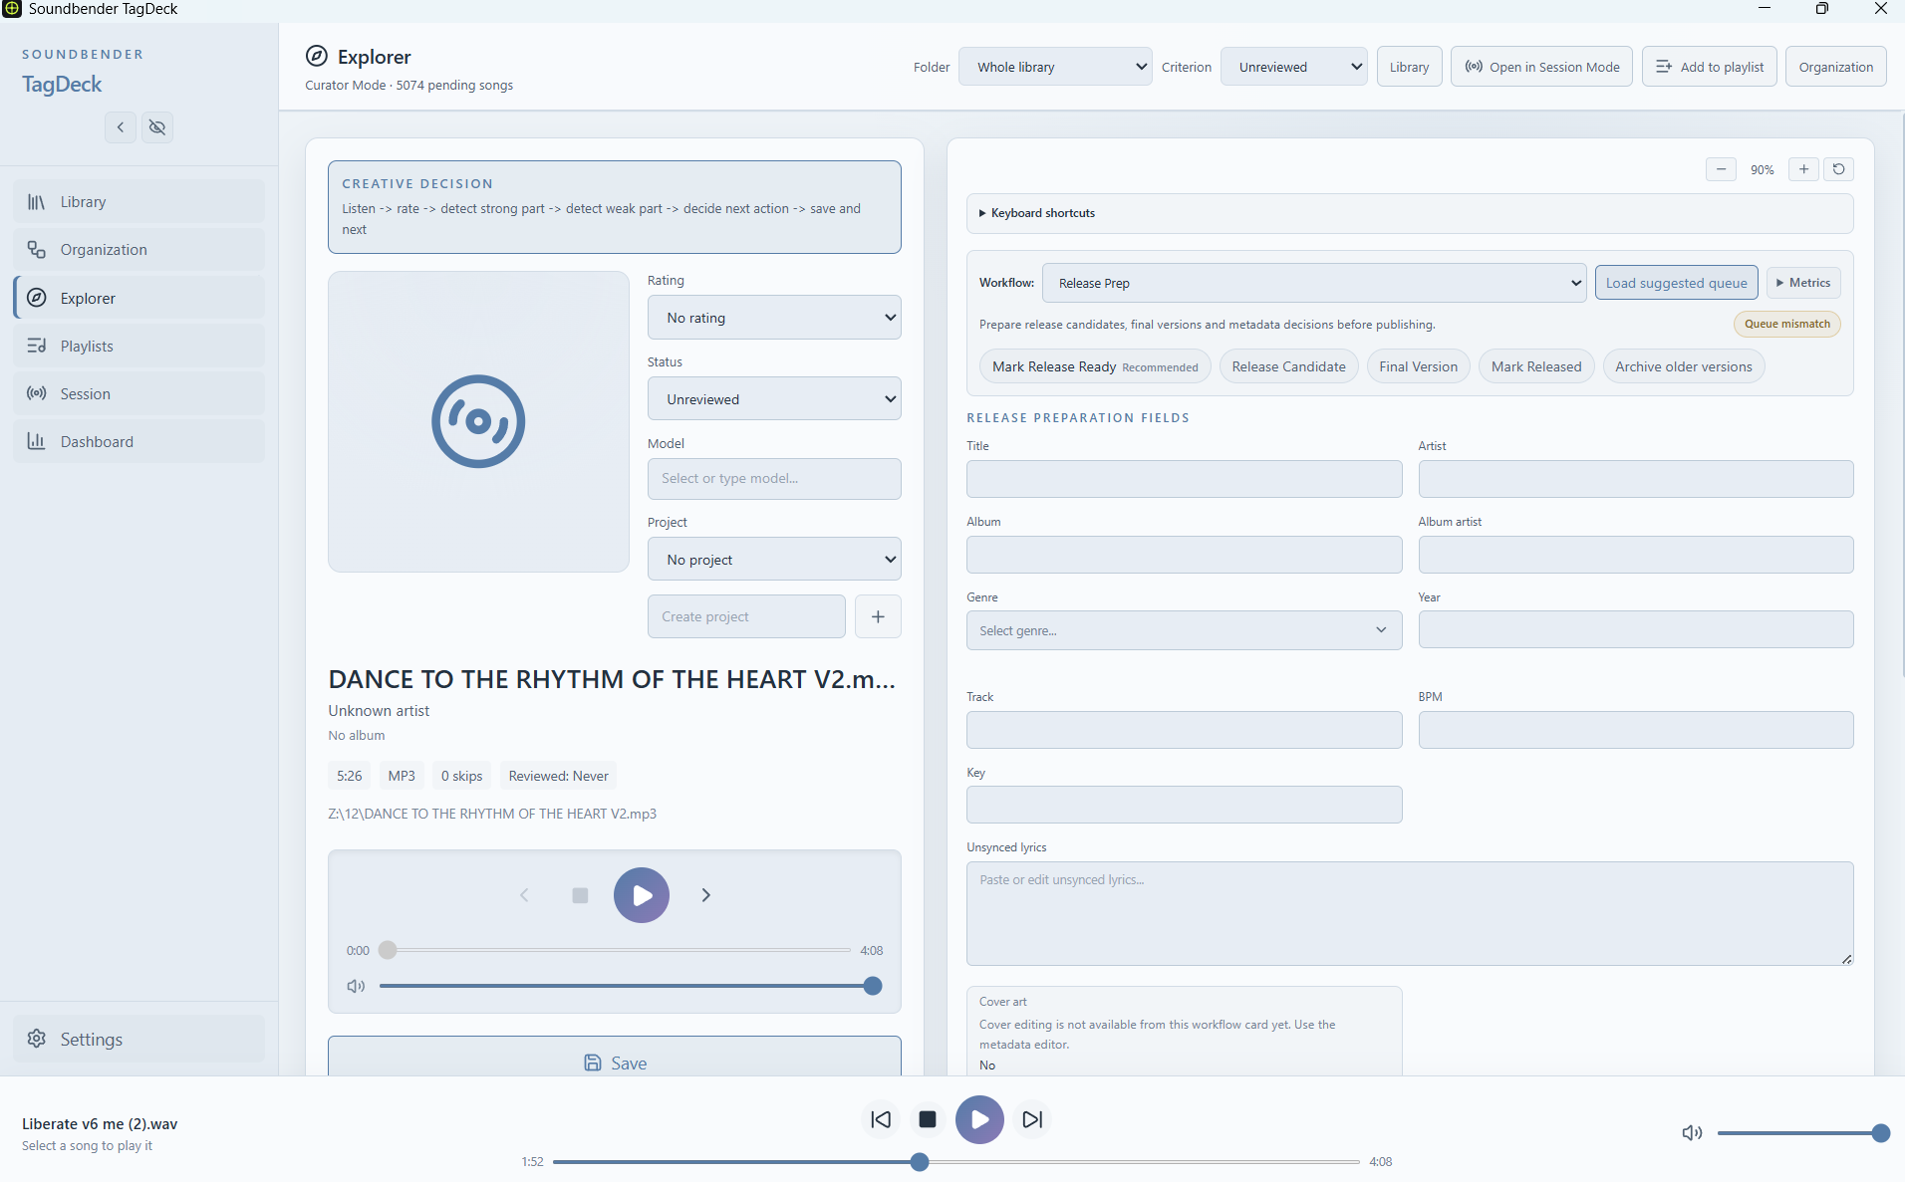Open the Select genre dropdown

click(x=1184, y=630)
